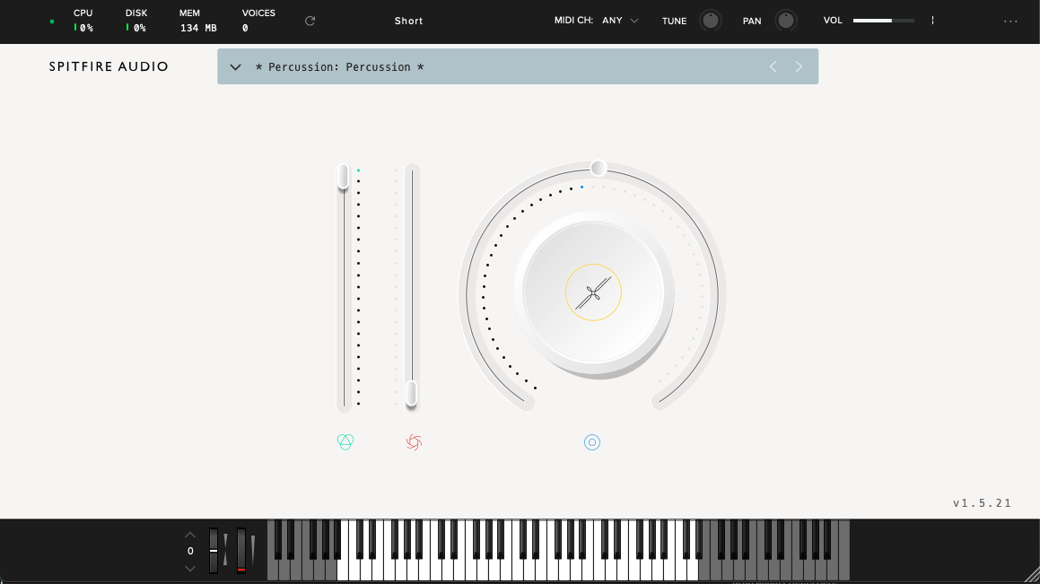Open the MIDI CH dropdown set to ANY
Viewport: 1040px width, 584px height.
618,20
